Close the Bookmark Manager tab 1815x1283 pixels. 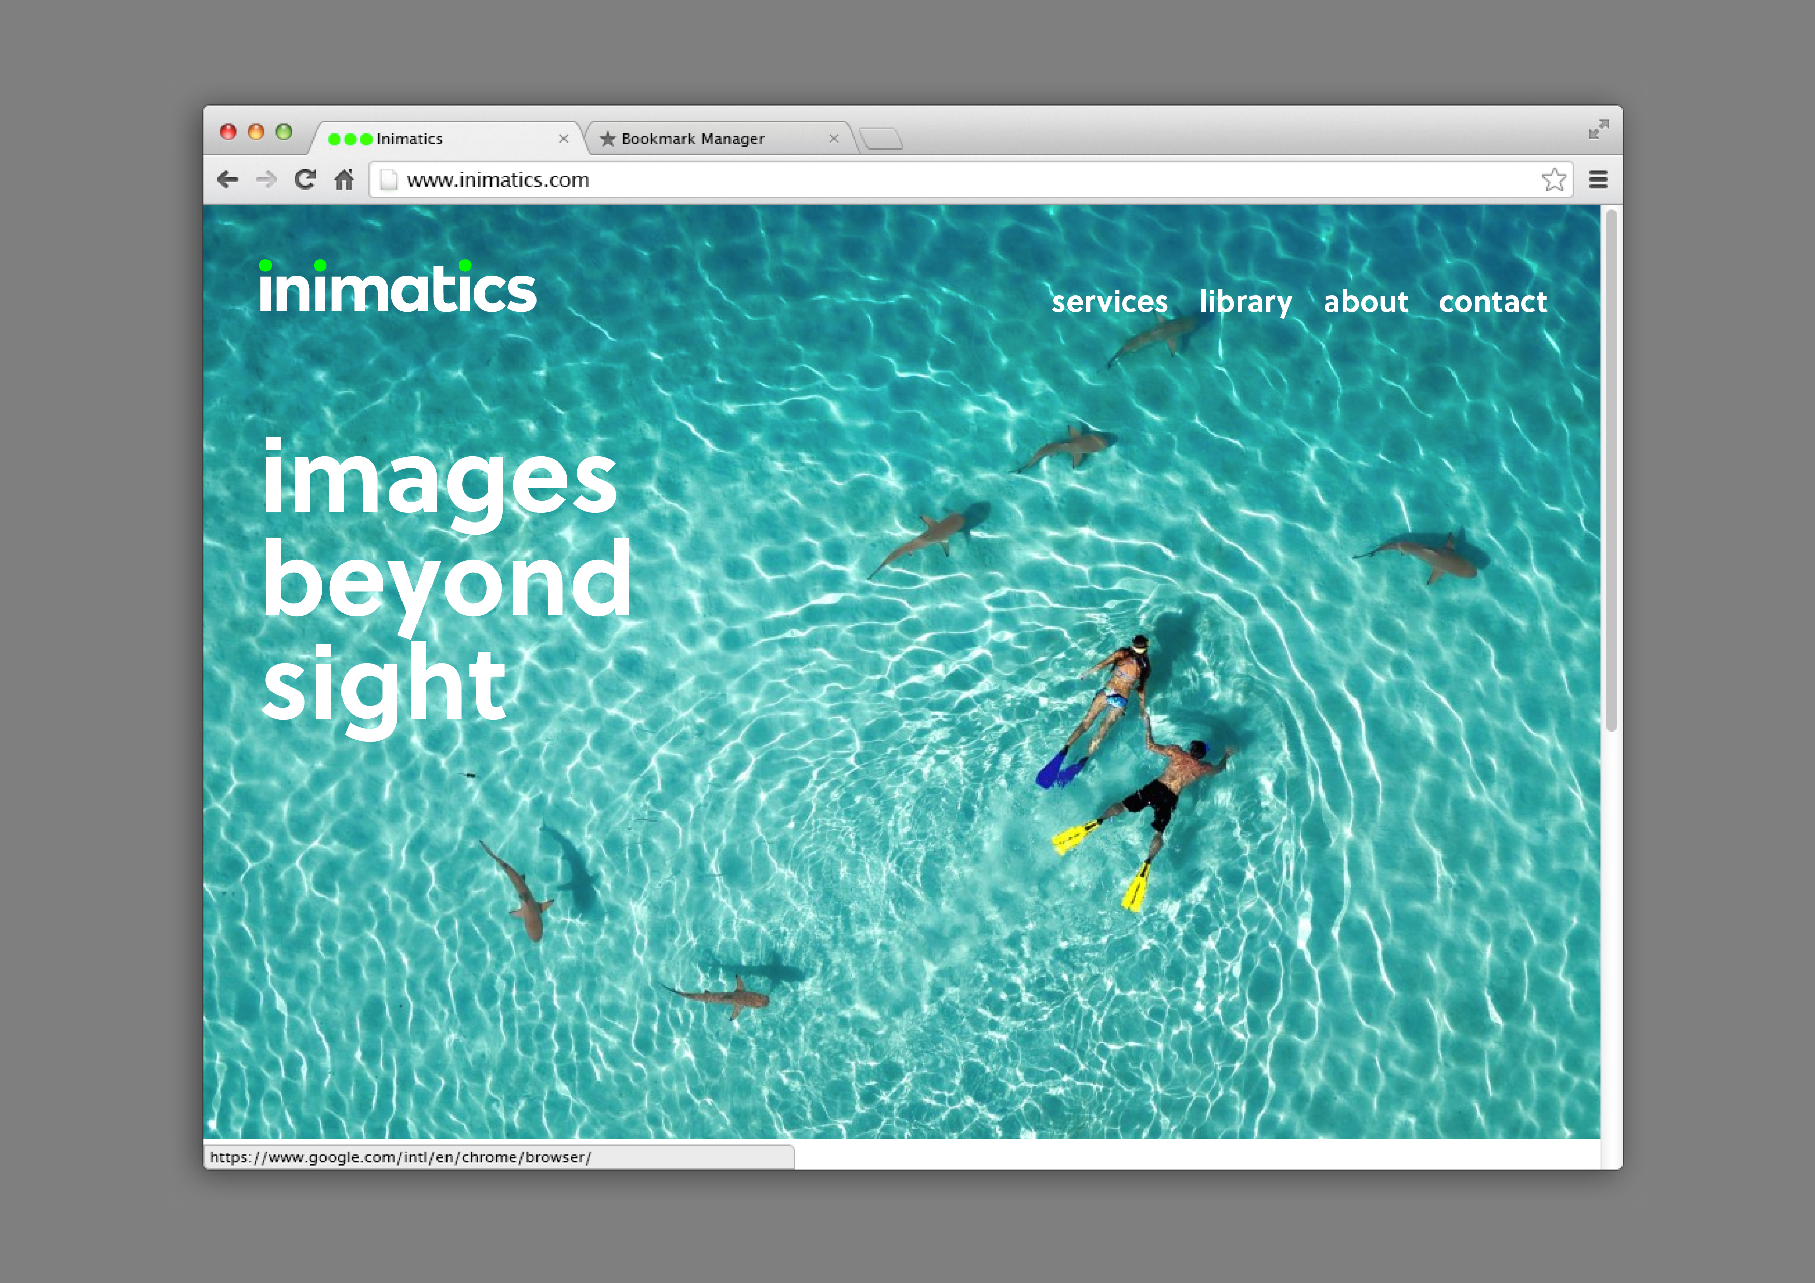(833, 138)
